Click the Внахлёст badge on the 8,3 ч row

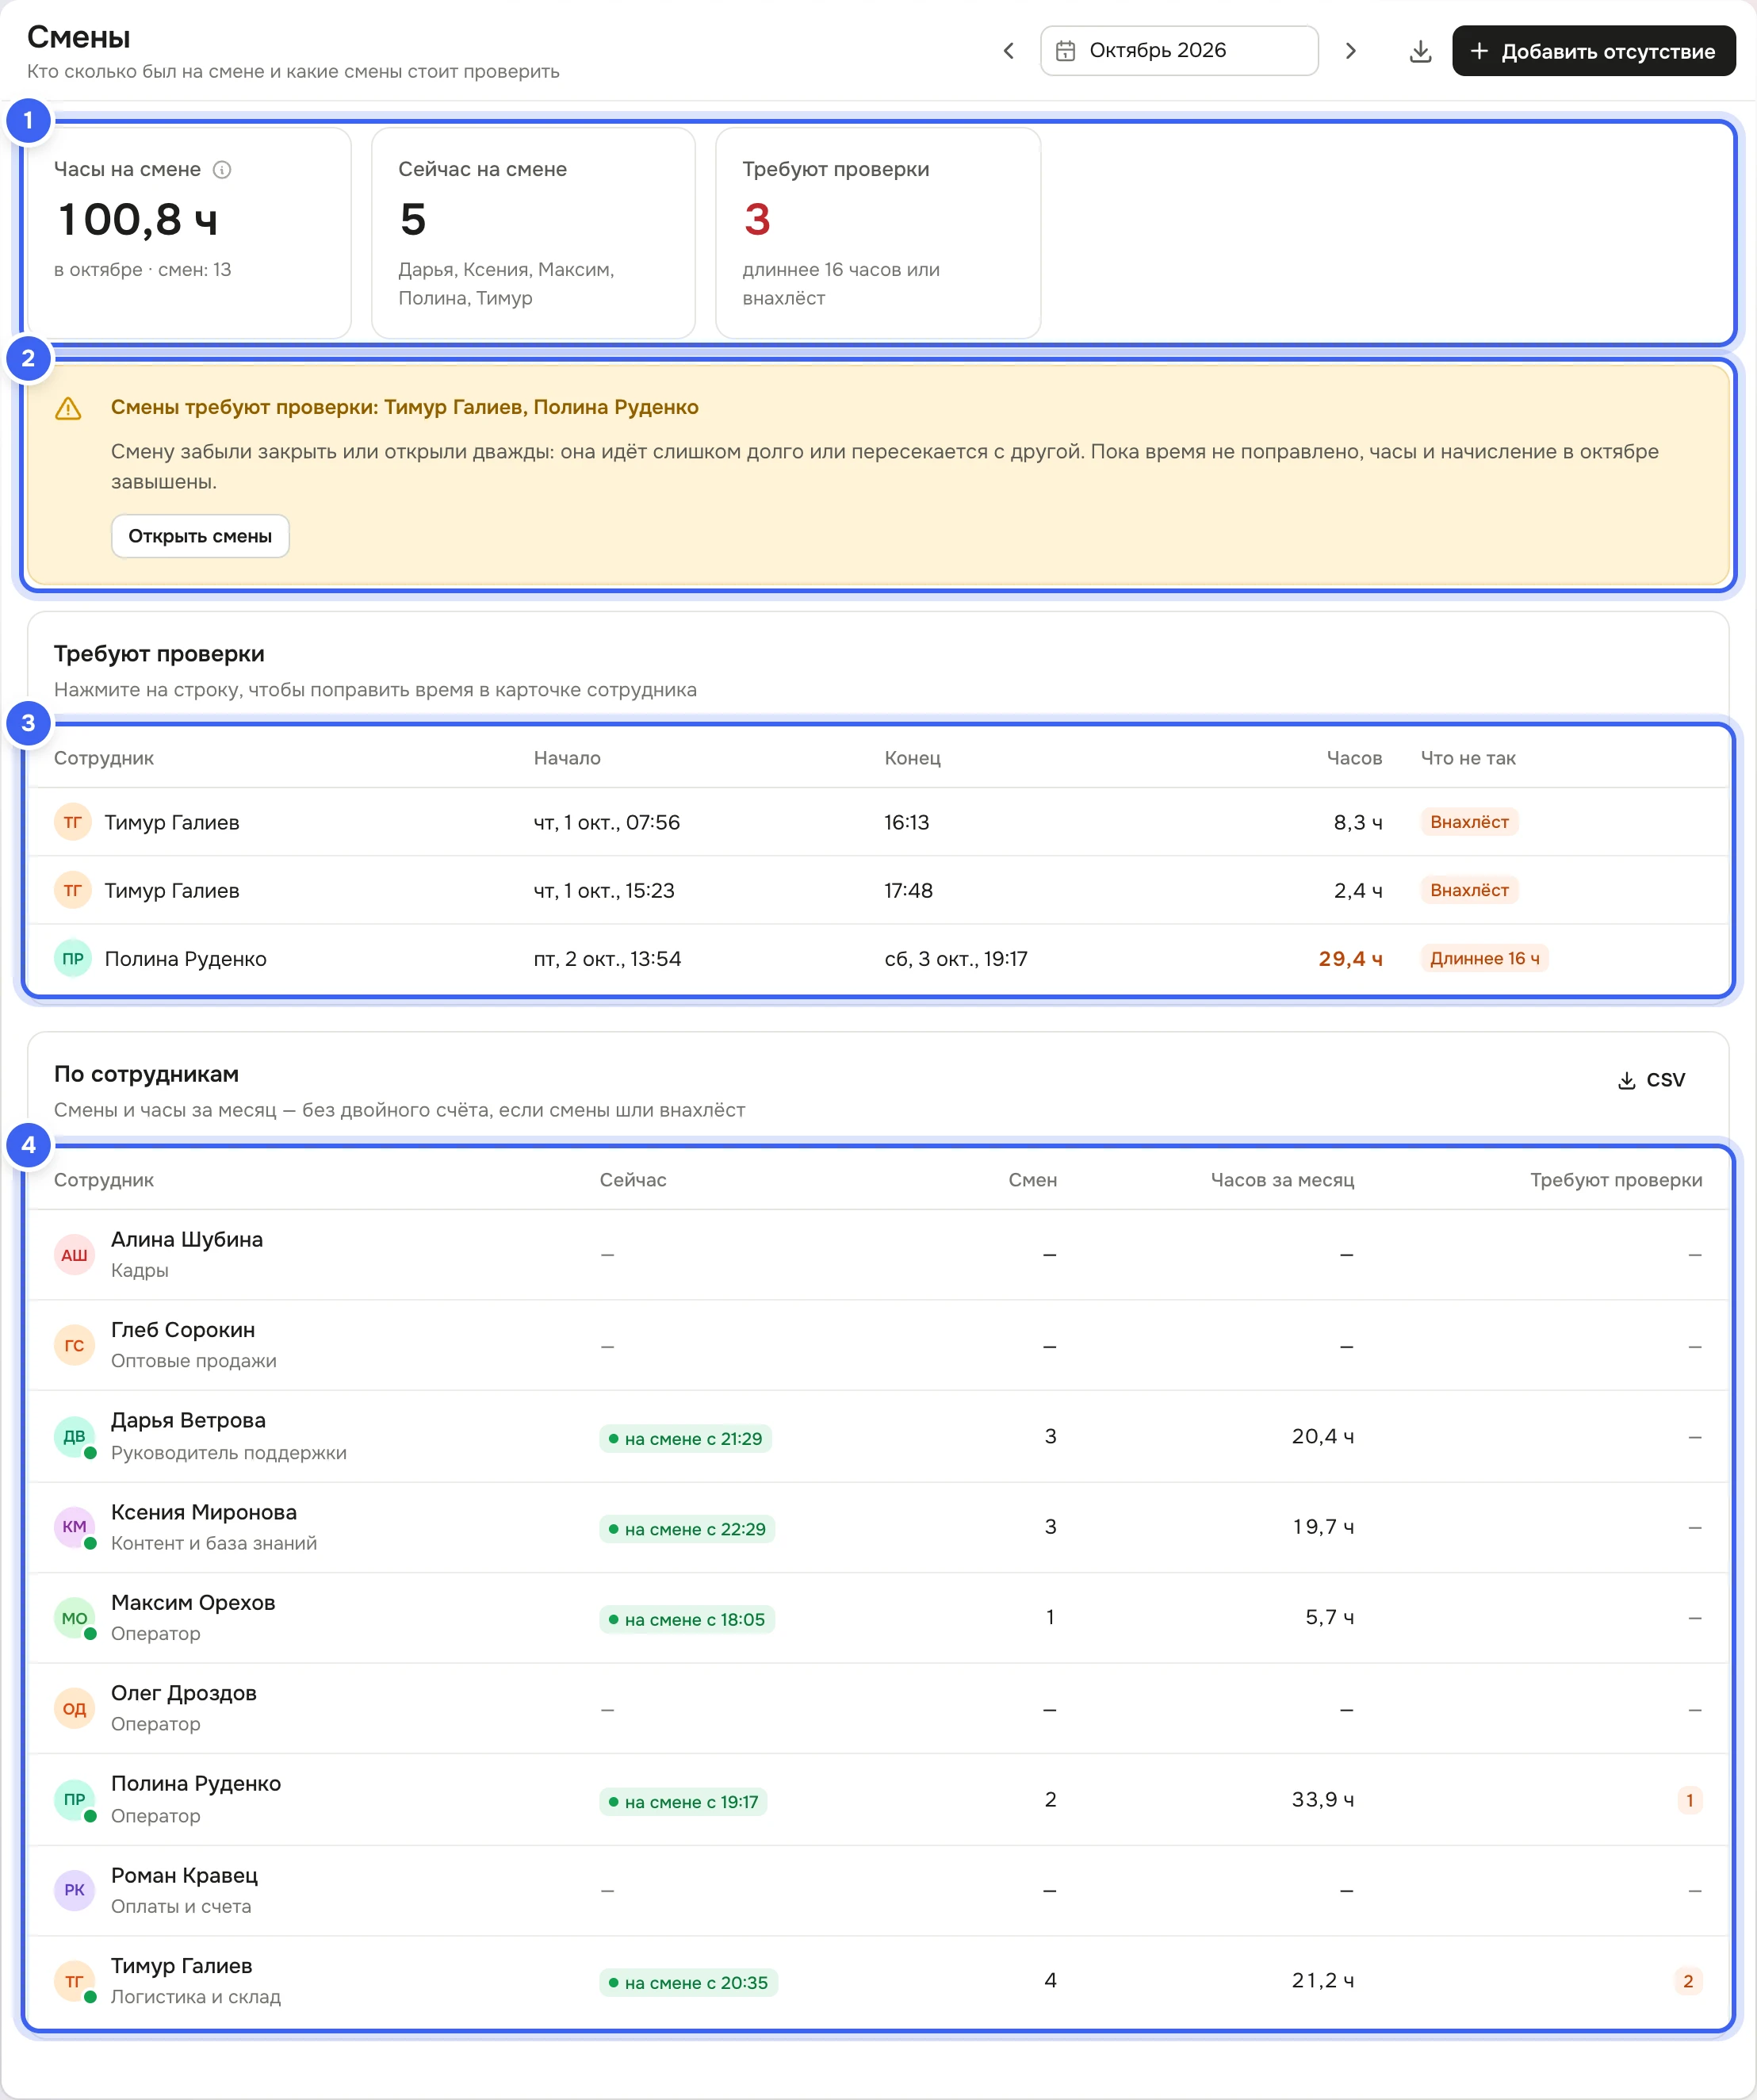click(x=1469, y=822)
